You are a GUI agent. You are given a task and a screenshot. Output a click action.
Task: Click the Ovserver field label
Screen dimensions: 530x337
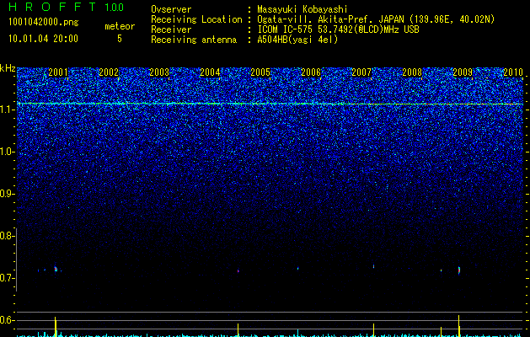171,9
